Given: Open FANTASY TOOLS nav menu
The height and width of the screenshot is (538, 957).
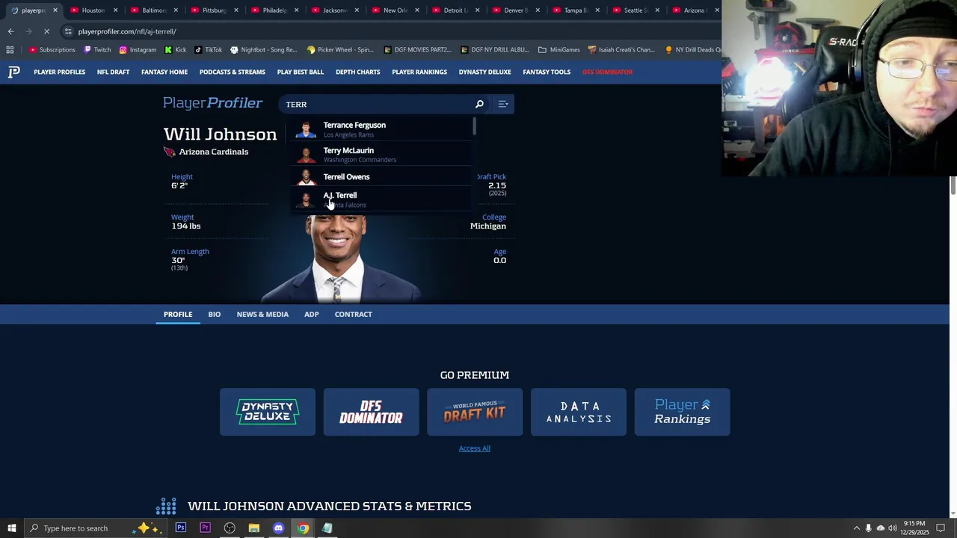Looking at the screenshot, I should click(x=547, y=72).
